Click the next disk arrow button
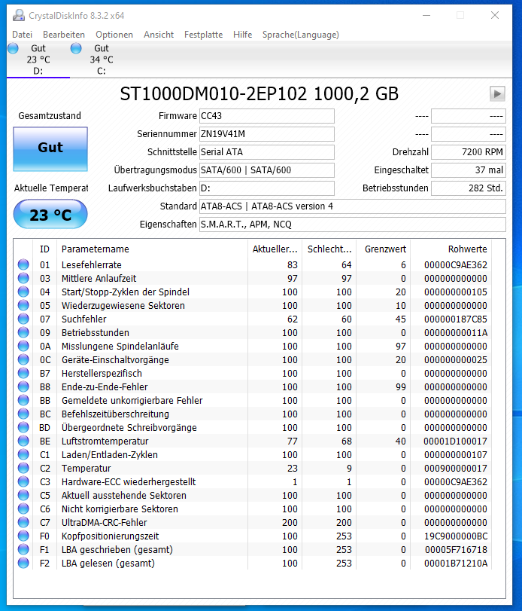Screen dimensions: 522x611 point(497,94)
